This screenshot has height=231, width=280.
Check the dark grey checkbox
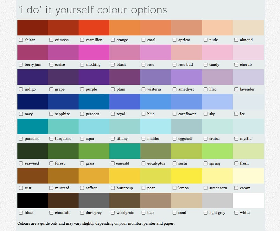[82, 212]
